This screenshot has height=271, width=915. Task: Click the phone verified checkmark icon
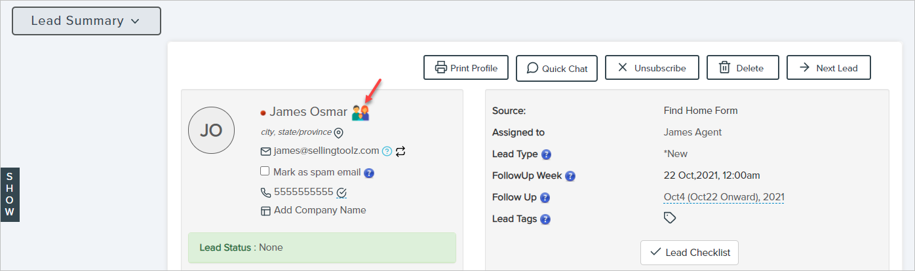click(341, 192)
